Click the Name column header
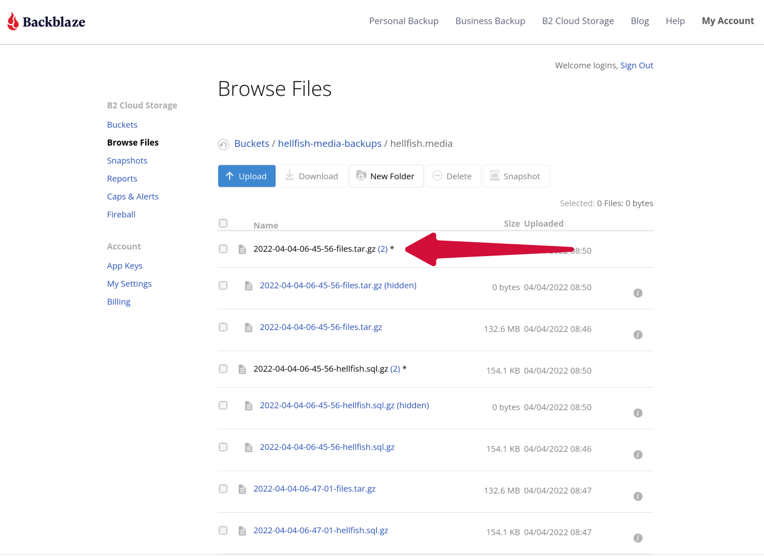Image resolution: width=764 pixels, height=559 pixels. coord(266,226)
